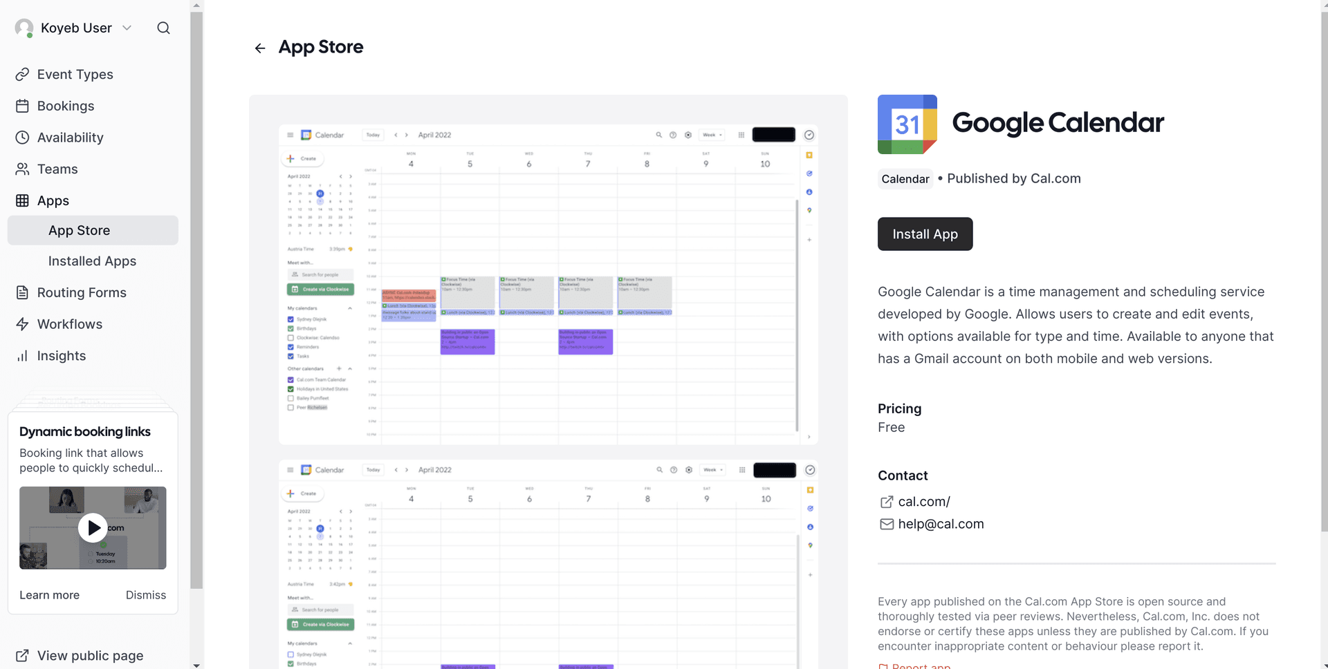Image resolution: width=1328 pixels, height=669 pixels.
Task: Click the Google Calendar logo icon
Action: pyautogui.click(x=907, y=124)
